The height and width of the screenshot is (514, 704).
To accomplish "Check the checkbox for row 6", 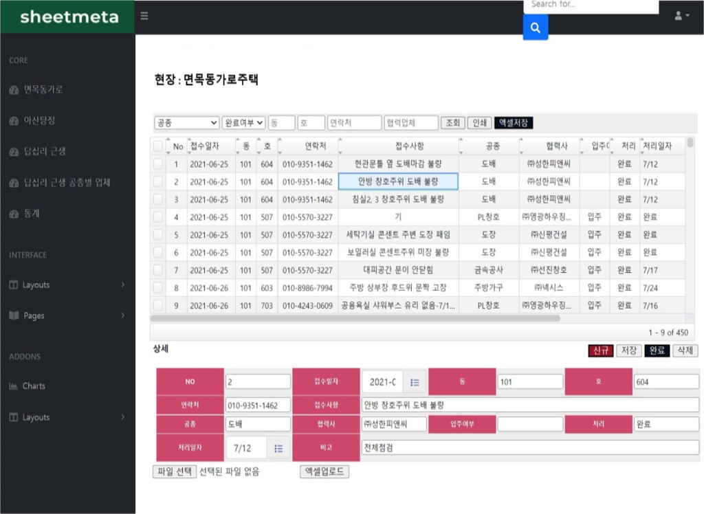I will [x=158, y=252].
